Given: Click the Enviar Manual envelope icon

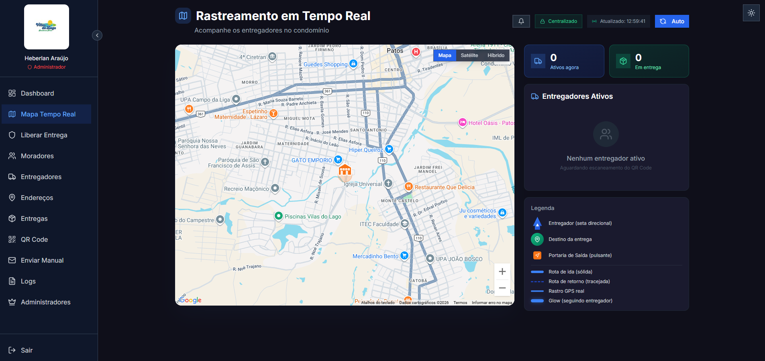Looking at the screenshot, I should 12,260.
